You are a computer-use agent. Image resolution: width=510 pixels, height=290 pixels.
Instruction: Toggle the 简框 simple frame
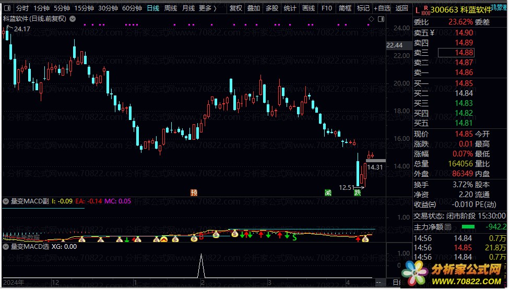click(x=345, y=8)
